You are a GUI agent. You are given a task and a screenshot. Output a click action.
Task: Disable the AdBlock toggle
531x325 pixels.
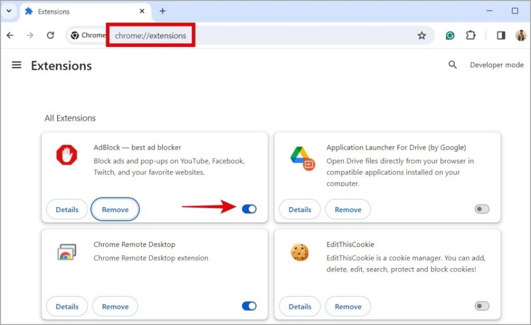click(249, 209)
